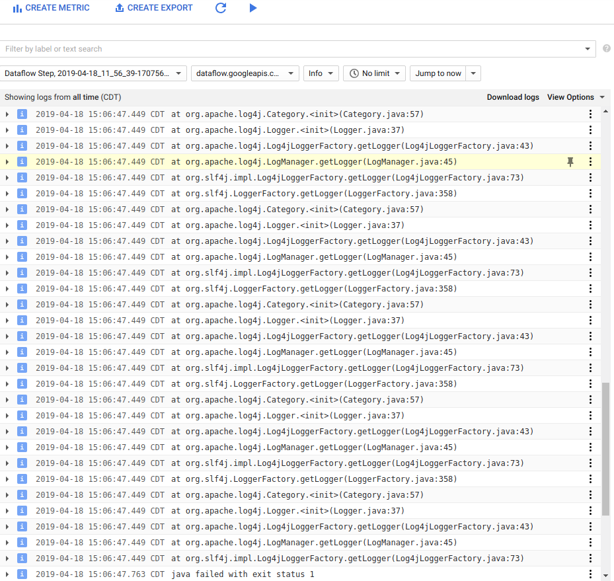614x581 pixels.
Task: Open the three-dot menu of the topmost Category.java:57 row
Action: coord(590,114)
